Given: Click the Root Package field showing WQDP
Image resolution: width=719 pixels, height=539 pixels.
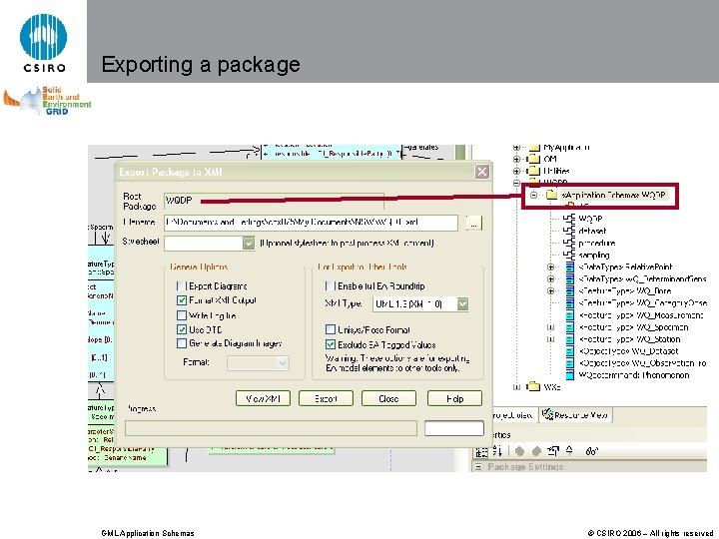Looking at the screenshot, I should 274,201.
